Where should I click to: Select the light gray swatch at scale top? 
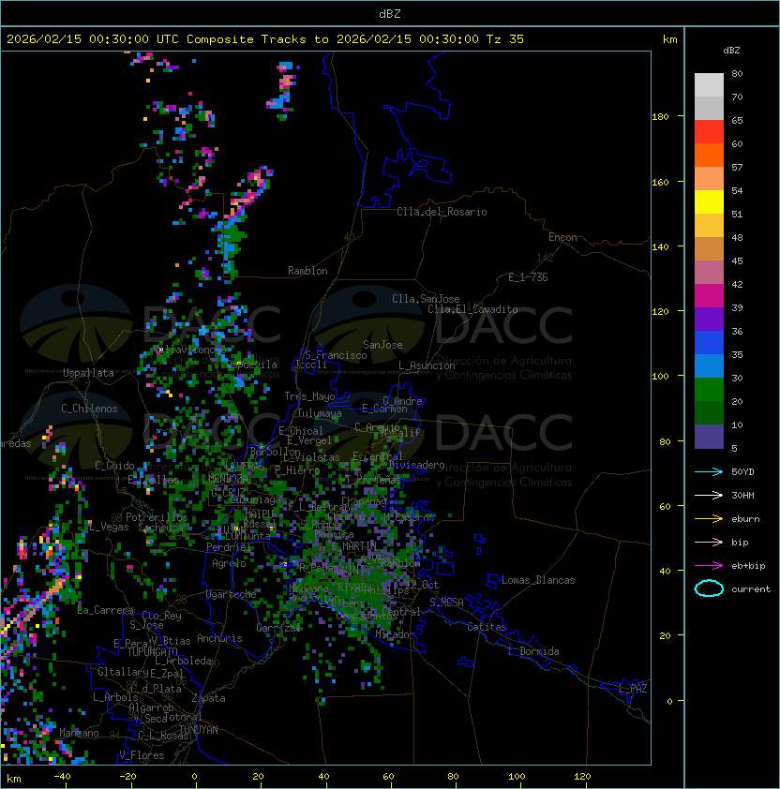[709, 85]
